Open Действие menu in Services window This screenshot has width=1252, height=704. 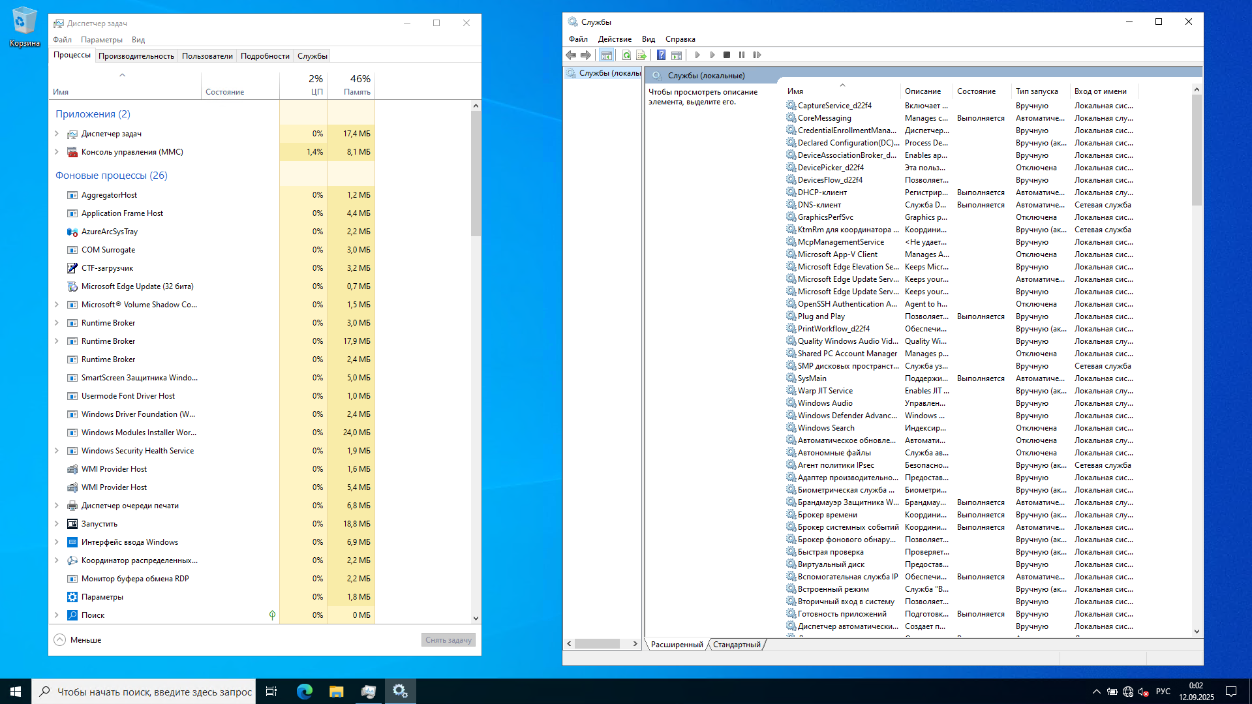tap(615, 39)
